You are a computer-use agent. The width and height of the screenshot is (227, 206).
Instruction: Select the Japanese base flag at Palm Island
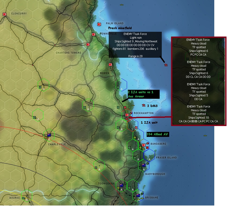99,24
